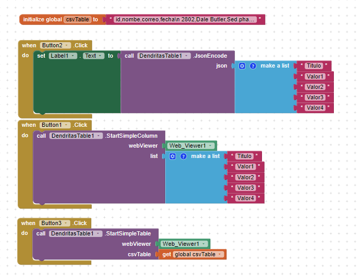Change the Text property dropdown in the set block
The width and height of the screenshot is (362, 277).
(101, 56)
